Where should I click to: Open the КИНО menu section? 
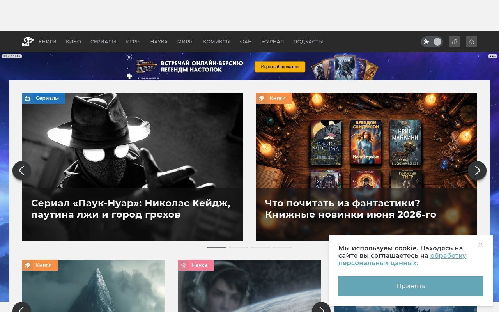pyautogui.click(x=73, y=42)
